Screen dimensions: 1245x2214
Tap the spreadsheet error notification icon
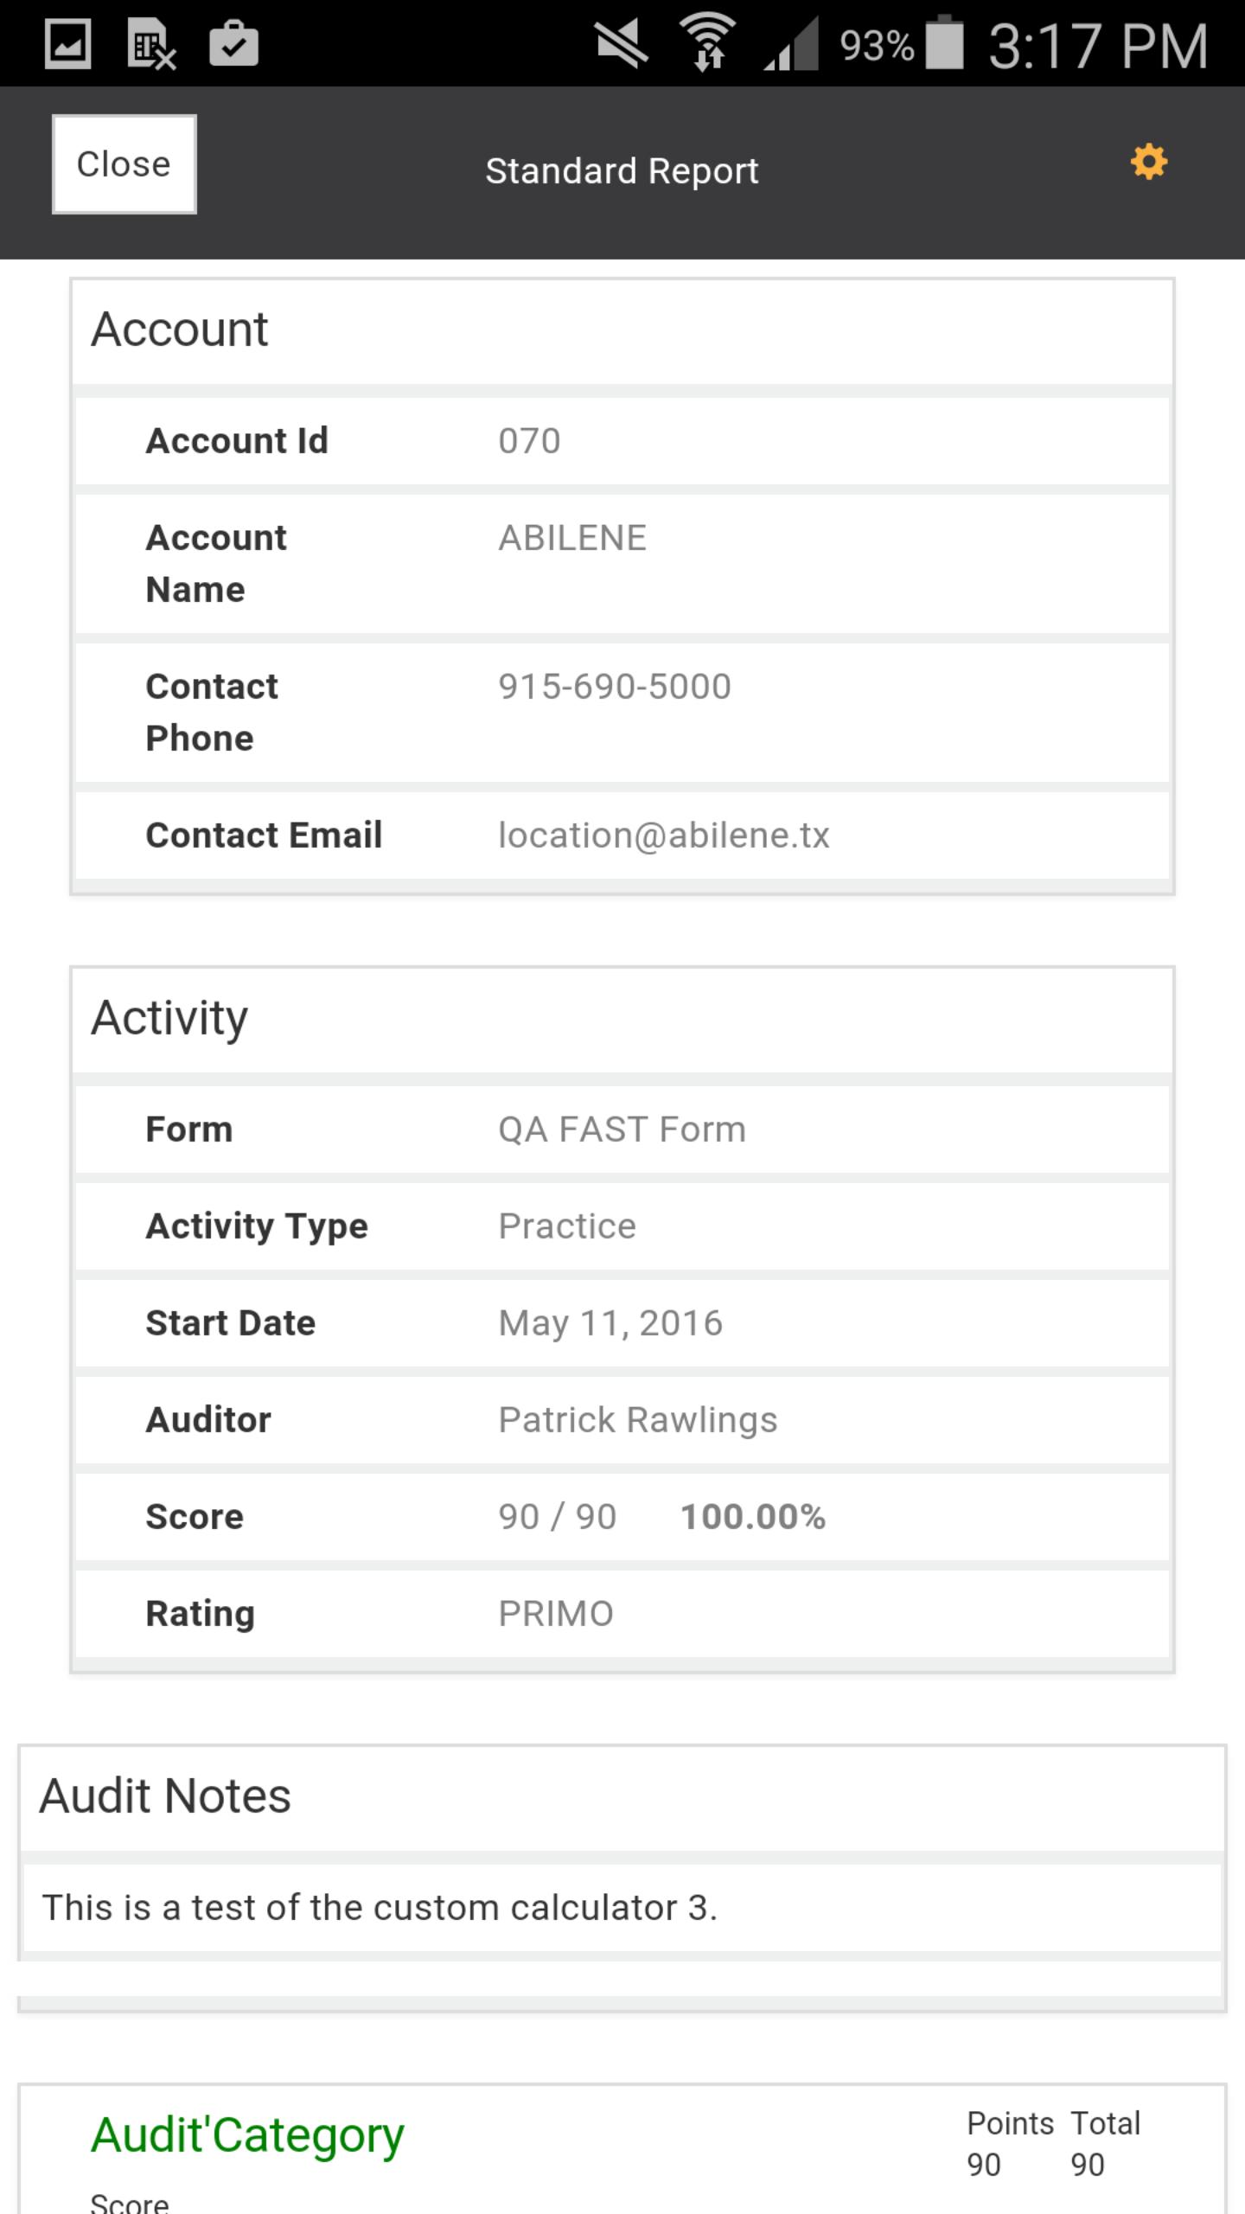151,45
